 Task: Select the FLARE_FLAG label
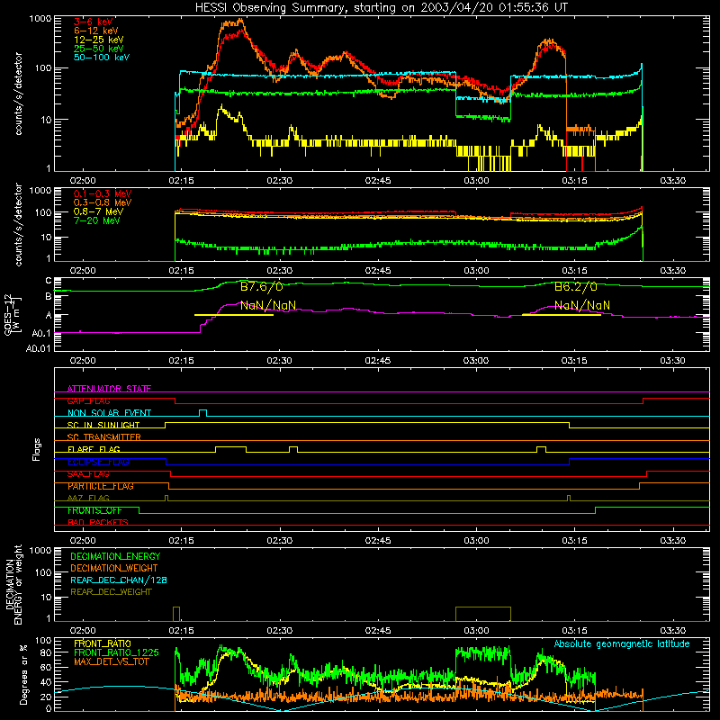pos(94,449)
